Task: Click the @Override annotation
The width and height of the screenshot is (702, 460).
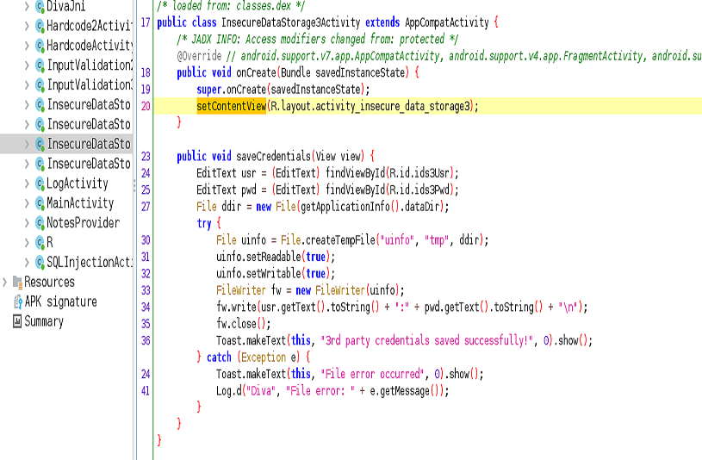Action: pos(199,56)
